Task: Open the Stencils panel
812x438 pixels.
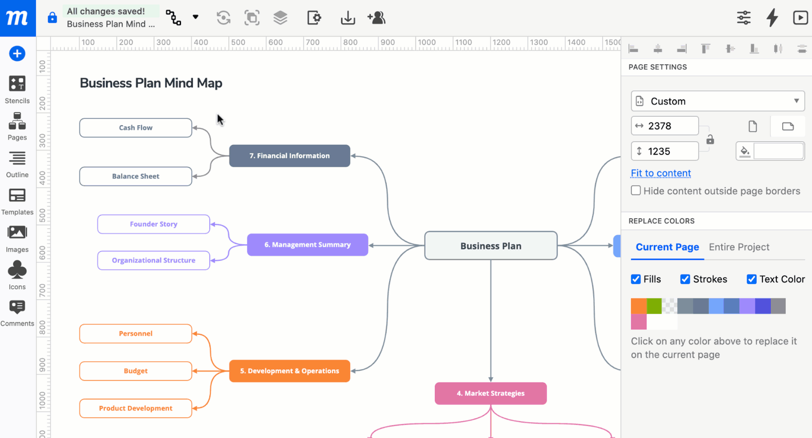Action: coord(17,89)
